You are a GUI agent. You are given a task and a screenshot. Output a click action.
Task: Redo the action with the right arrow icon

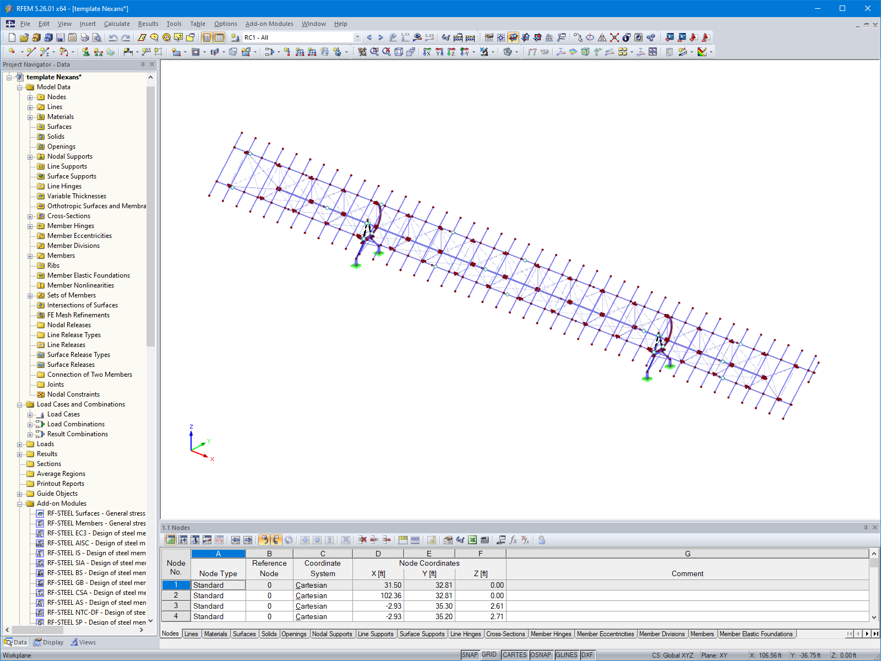pos(126,37)
